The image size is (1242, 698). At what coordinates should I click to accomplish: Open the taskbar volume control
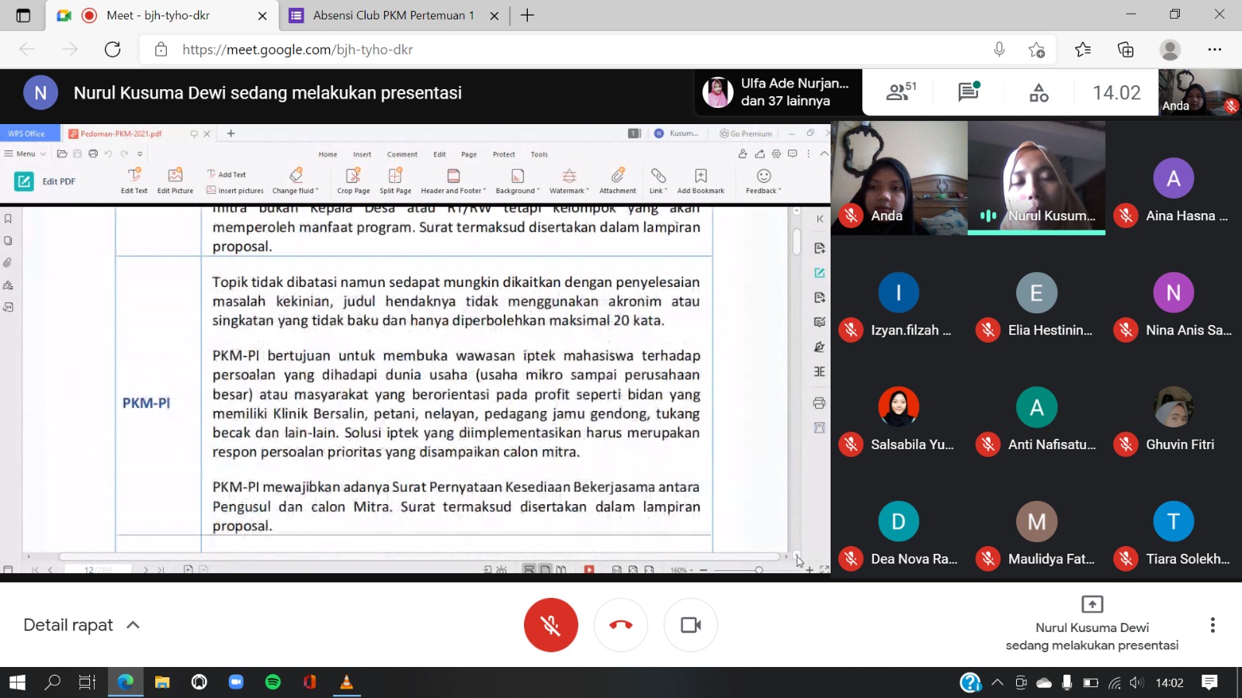1136,682
